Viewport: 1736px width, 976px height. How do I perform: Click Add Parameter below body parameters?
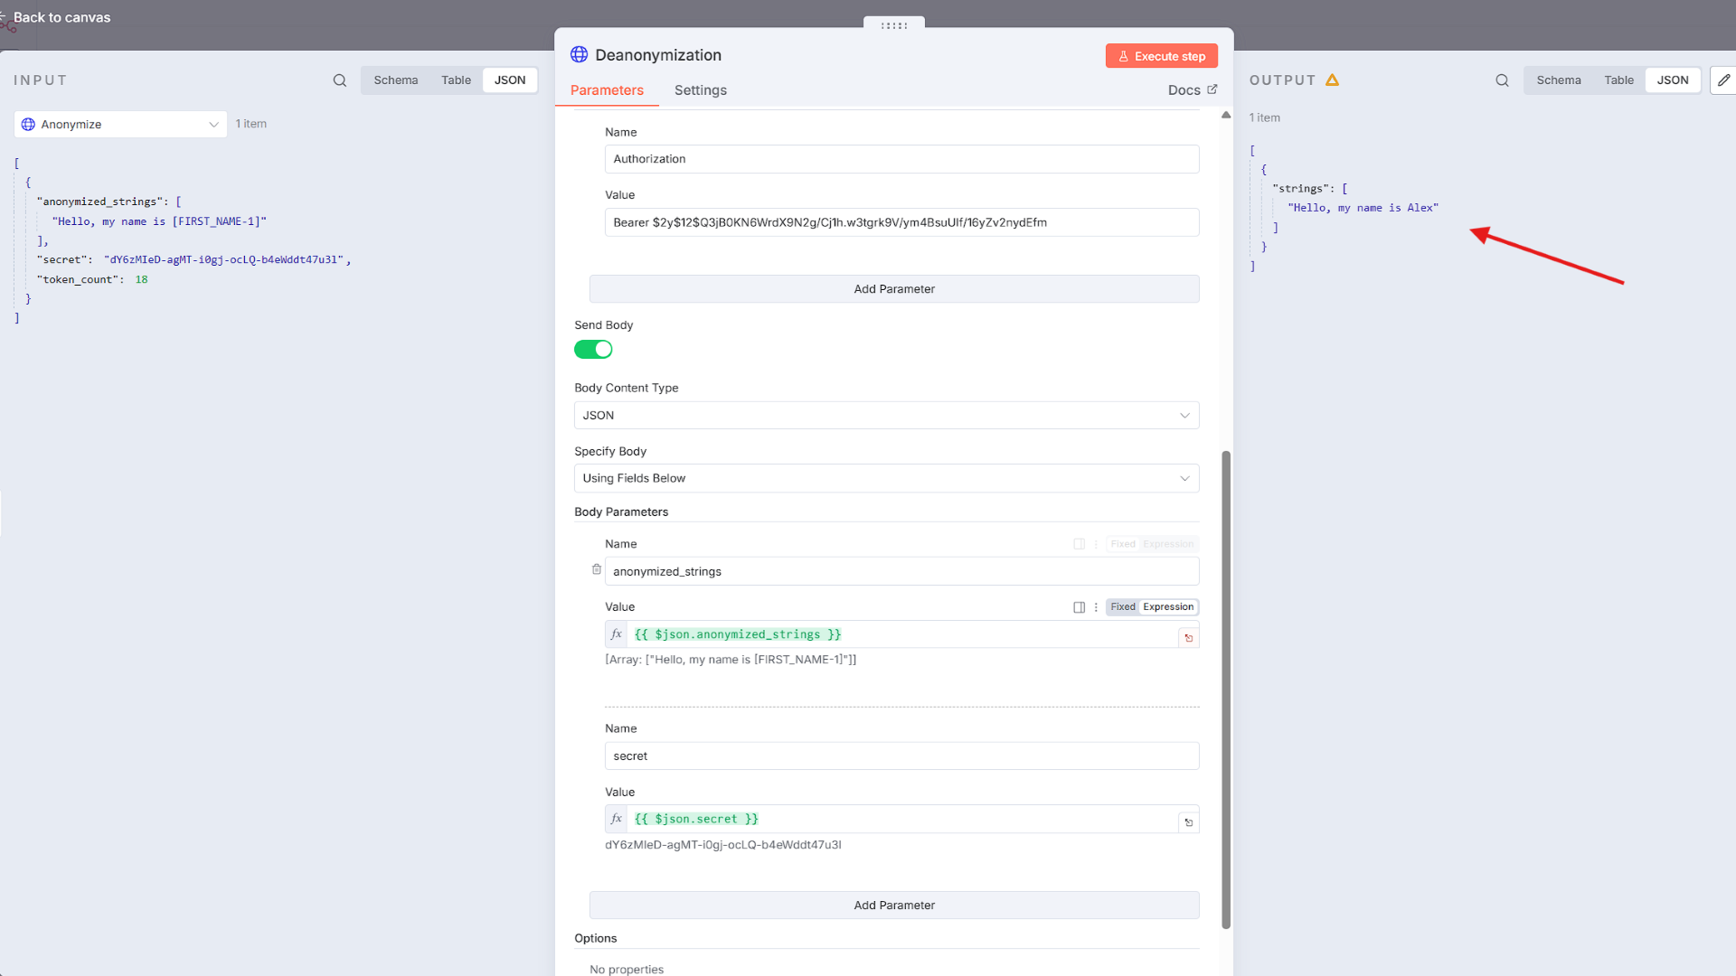pos(893,906)
